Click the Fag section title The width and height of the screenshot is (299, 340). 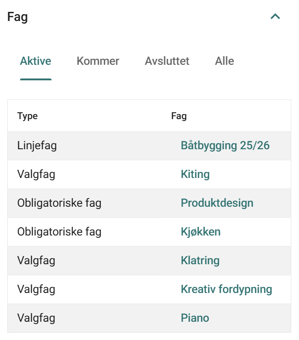click(18, 17)
